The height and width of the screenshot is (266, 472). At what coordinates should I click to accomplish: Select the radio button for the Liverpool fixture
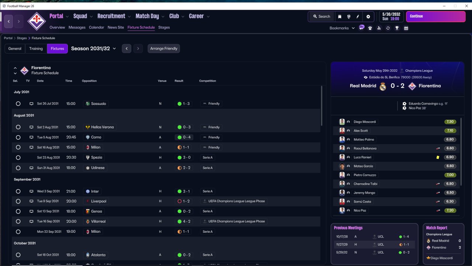(x=18, y=201)
